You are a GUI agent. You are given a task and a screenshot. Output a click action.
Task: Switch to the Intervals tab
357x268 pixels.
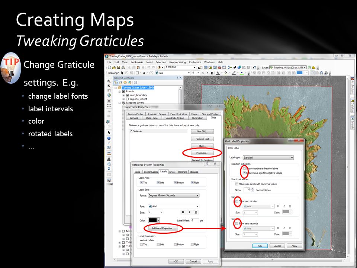(x=194, y=172)
